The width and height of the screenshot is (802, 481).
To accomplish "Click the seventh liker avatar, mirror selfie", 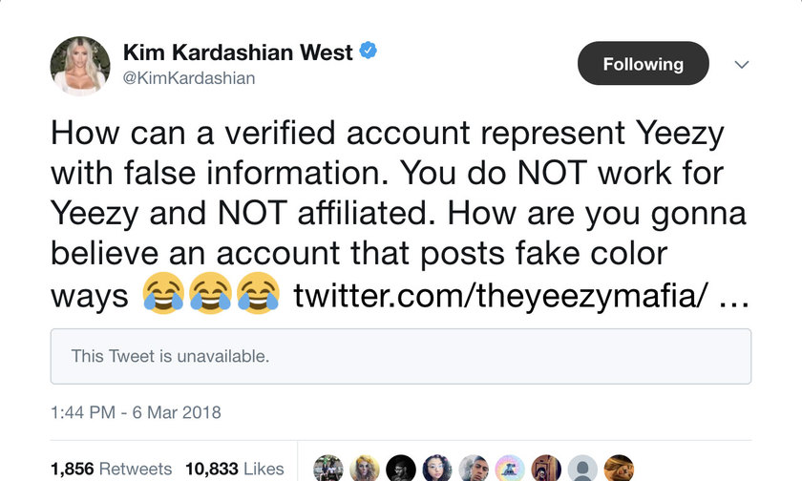I will pyautogui.click(x=546, y=469).
